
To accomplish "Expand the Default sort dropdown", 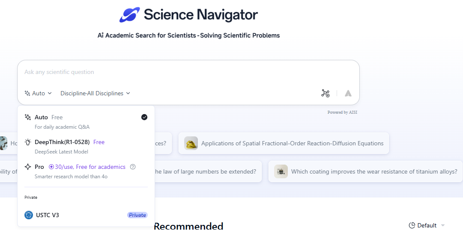I will (x=427, y=226).
